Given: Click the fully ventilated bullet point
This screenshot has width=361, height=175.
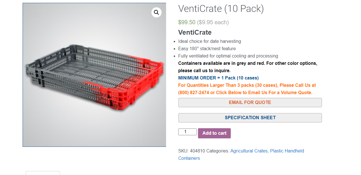Looking at the screenshot, I should 228,56.
